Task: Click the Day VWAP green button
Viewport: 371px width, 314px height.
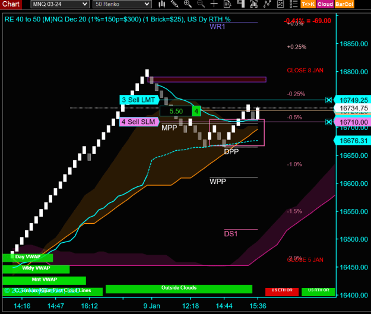Action: coord(28,258)
